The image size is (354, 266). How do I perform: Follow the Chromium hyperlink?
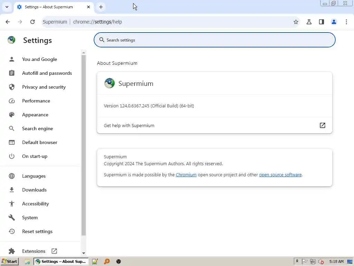(186, 175)
